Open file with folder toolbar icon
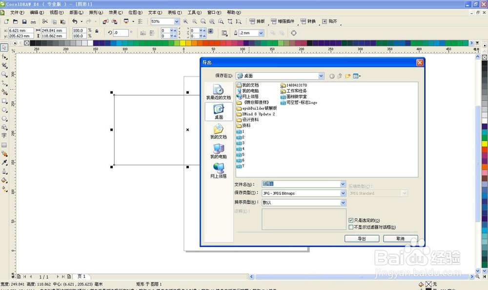Viewport: 488px width, 290px height. 15,21
